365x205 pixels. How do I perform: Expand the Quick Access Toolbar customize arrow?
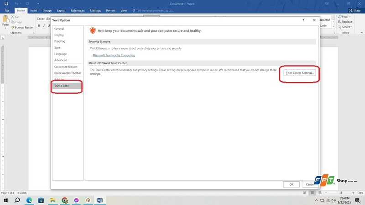pyautogui.click(x=38, y=4)
